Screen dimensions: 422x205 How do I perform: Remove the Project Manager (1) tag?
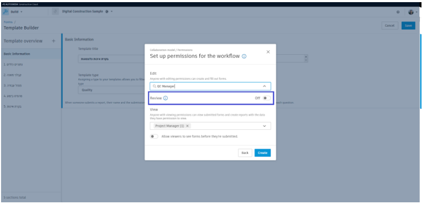click(187, 126)
